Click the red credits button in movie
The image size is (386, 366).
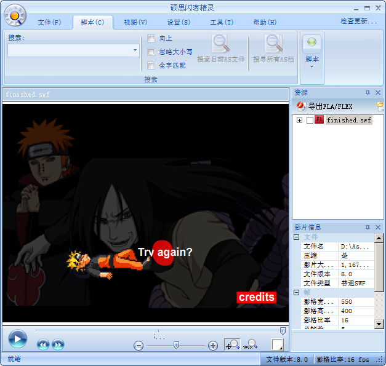256,297
